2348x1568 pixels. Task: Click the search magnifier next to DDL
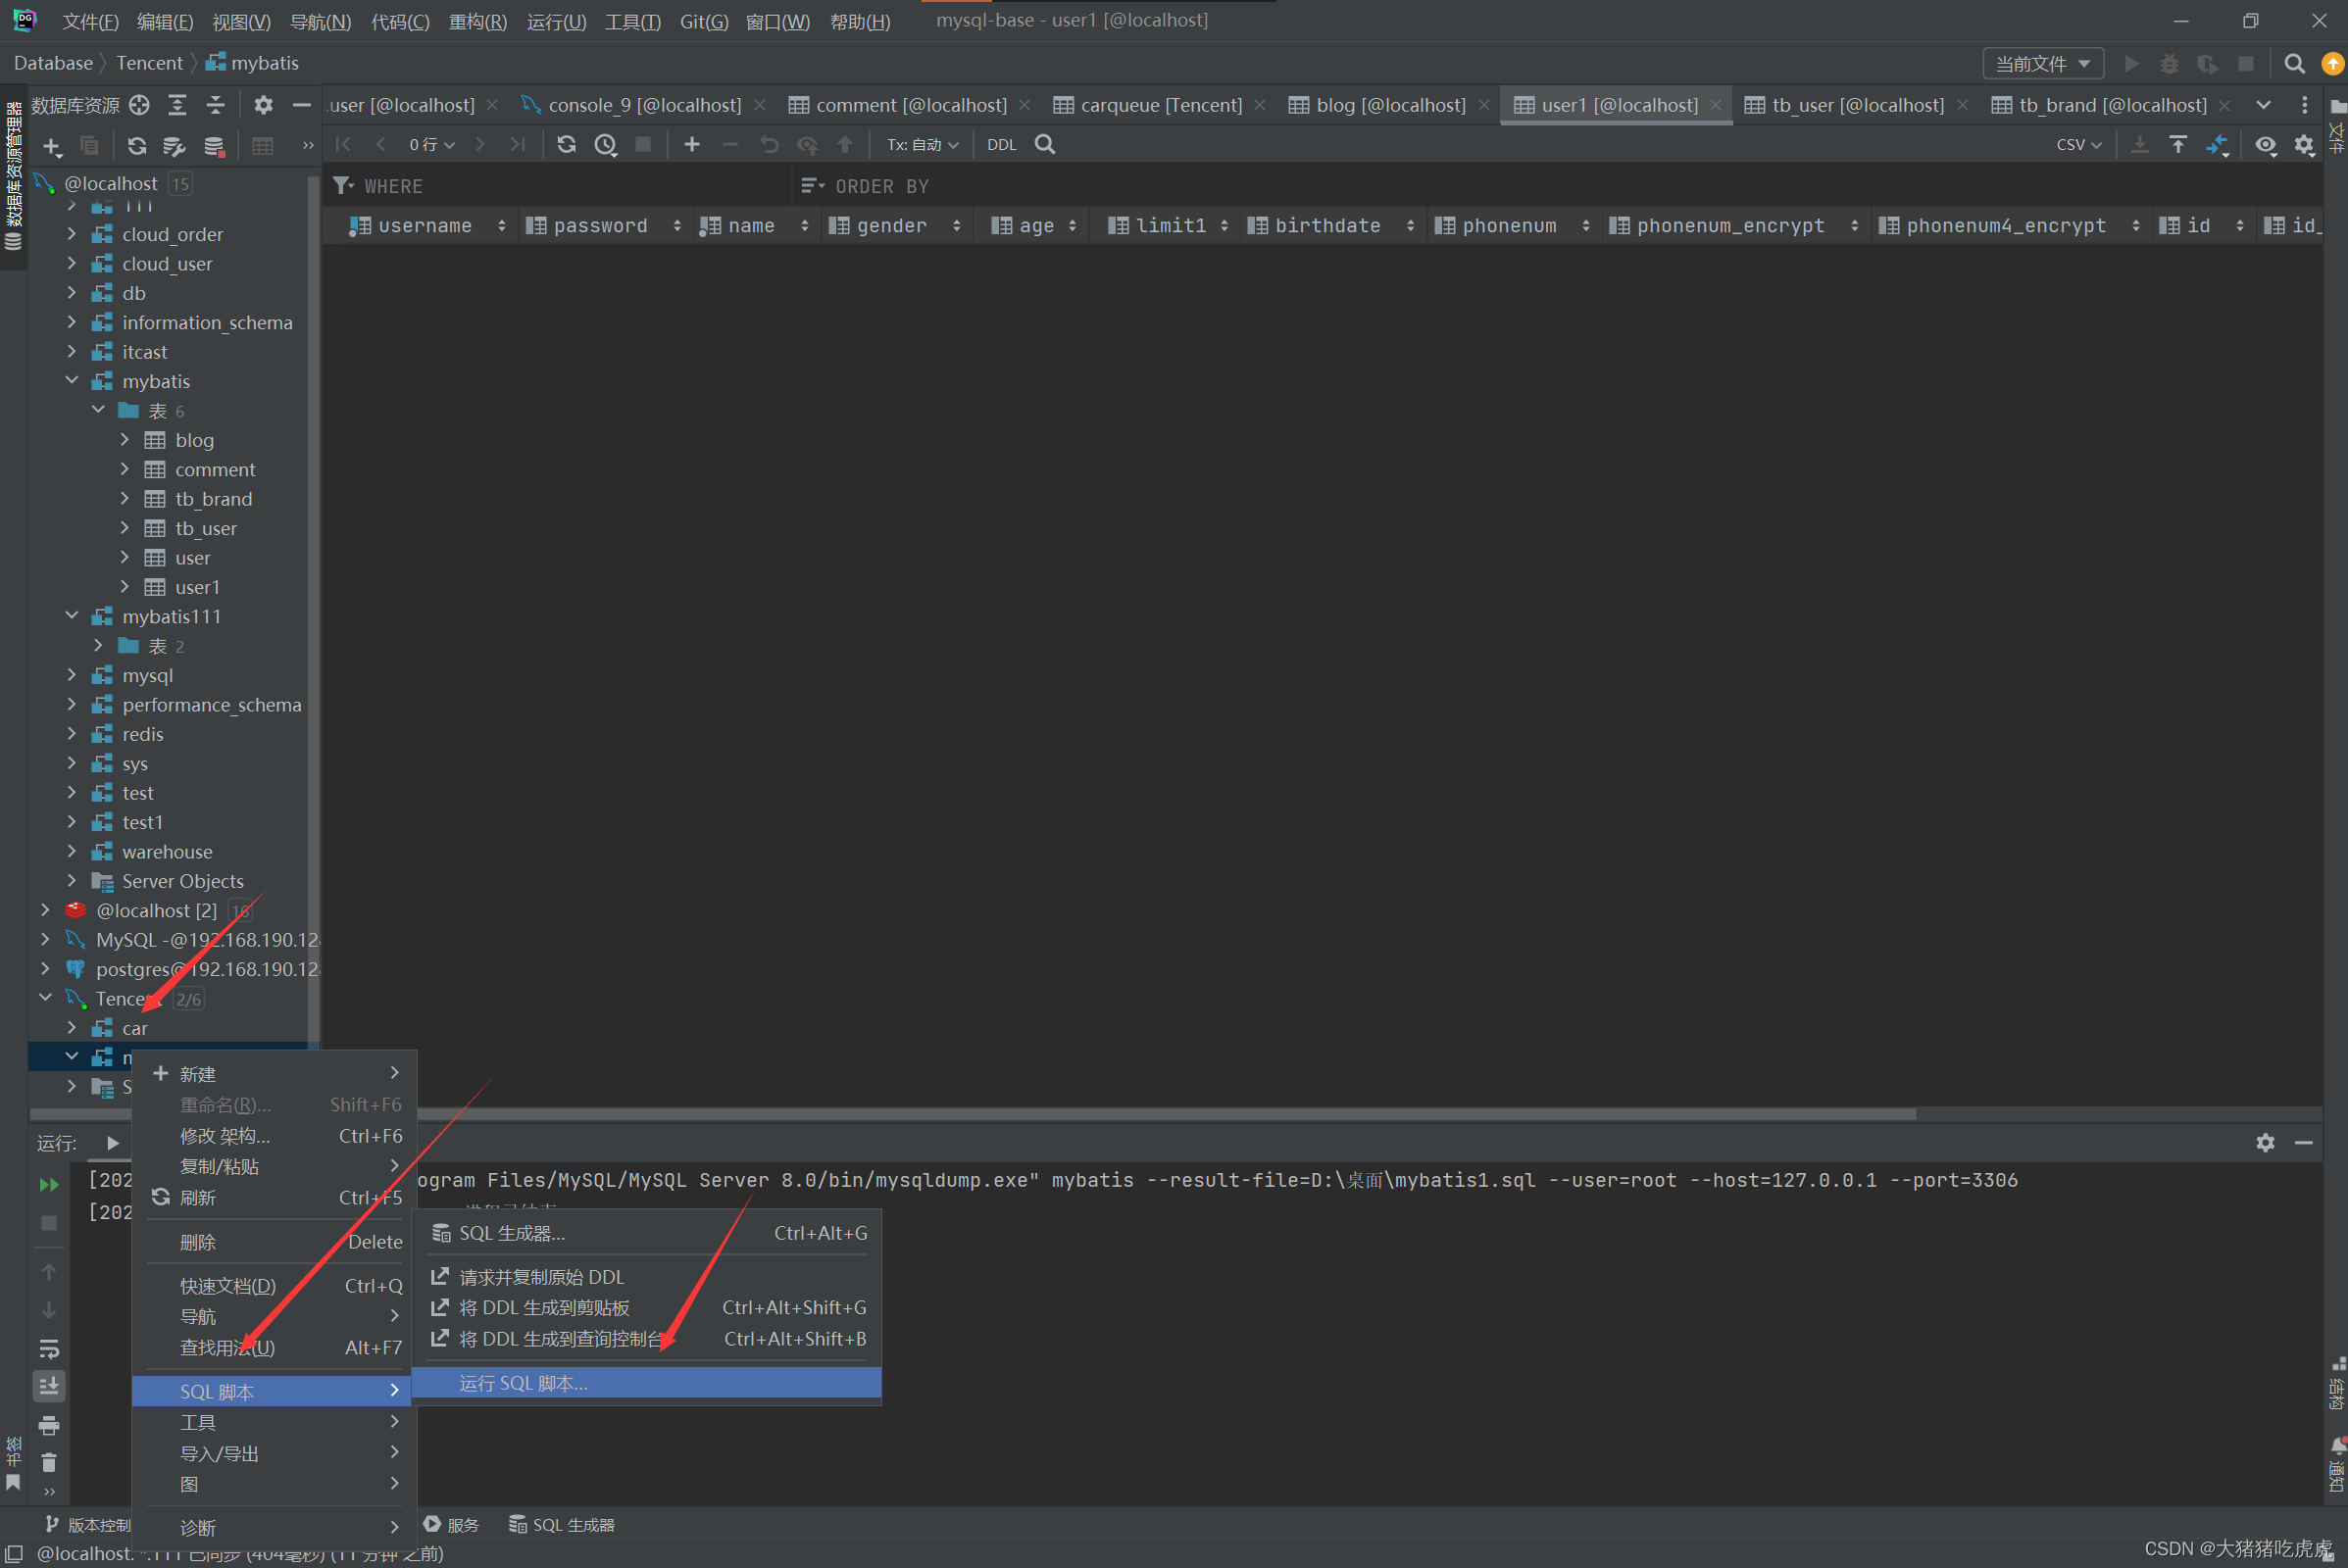tap(1044, 145)
